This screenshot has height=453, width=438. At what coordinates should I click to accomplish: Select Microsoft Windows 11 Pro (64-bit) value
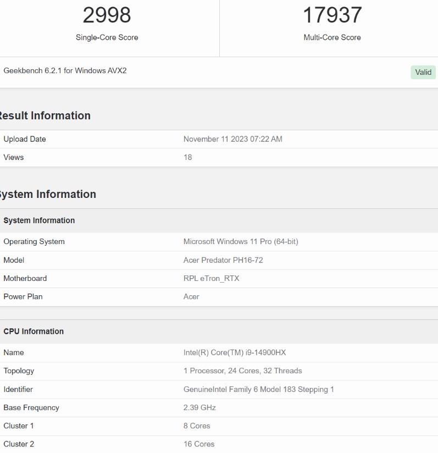(x=241, y=241)
